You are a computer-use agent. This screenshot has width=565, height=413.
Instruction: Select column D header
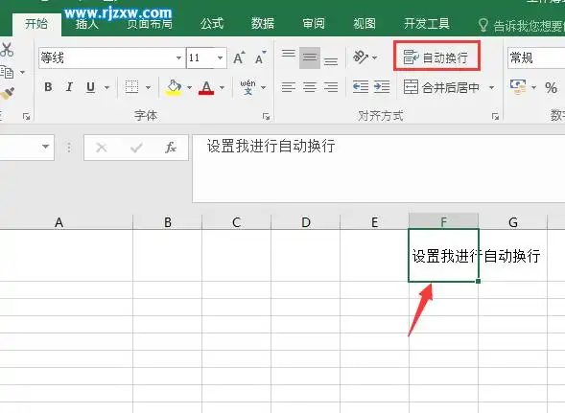(x=306, y=222)
